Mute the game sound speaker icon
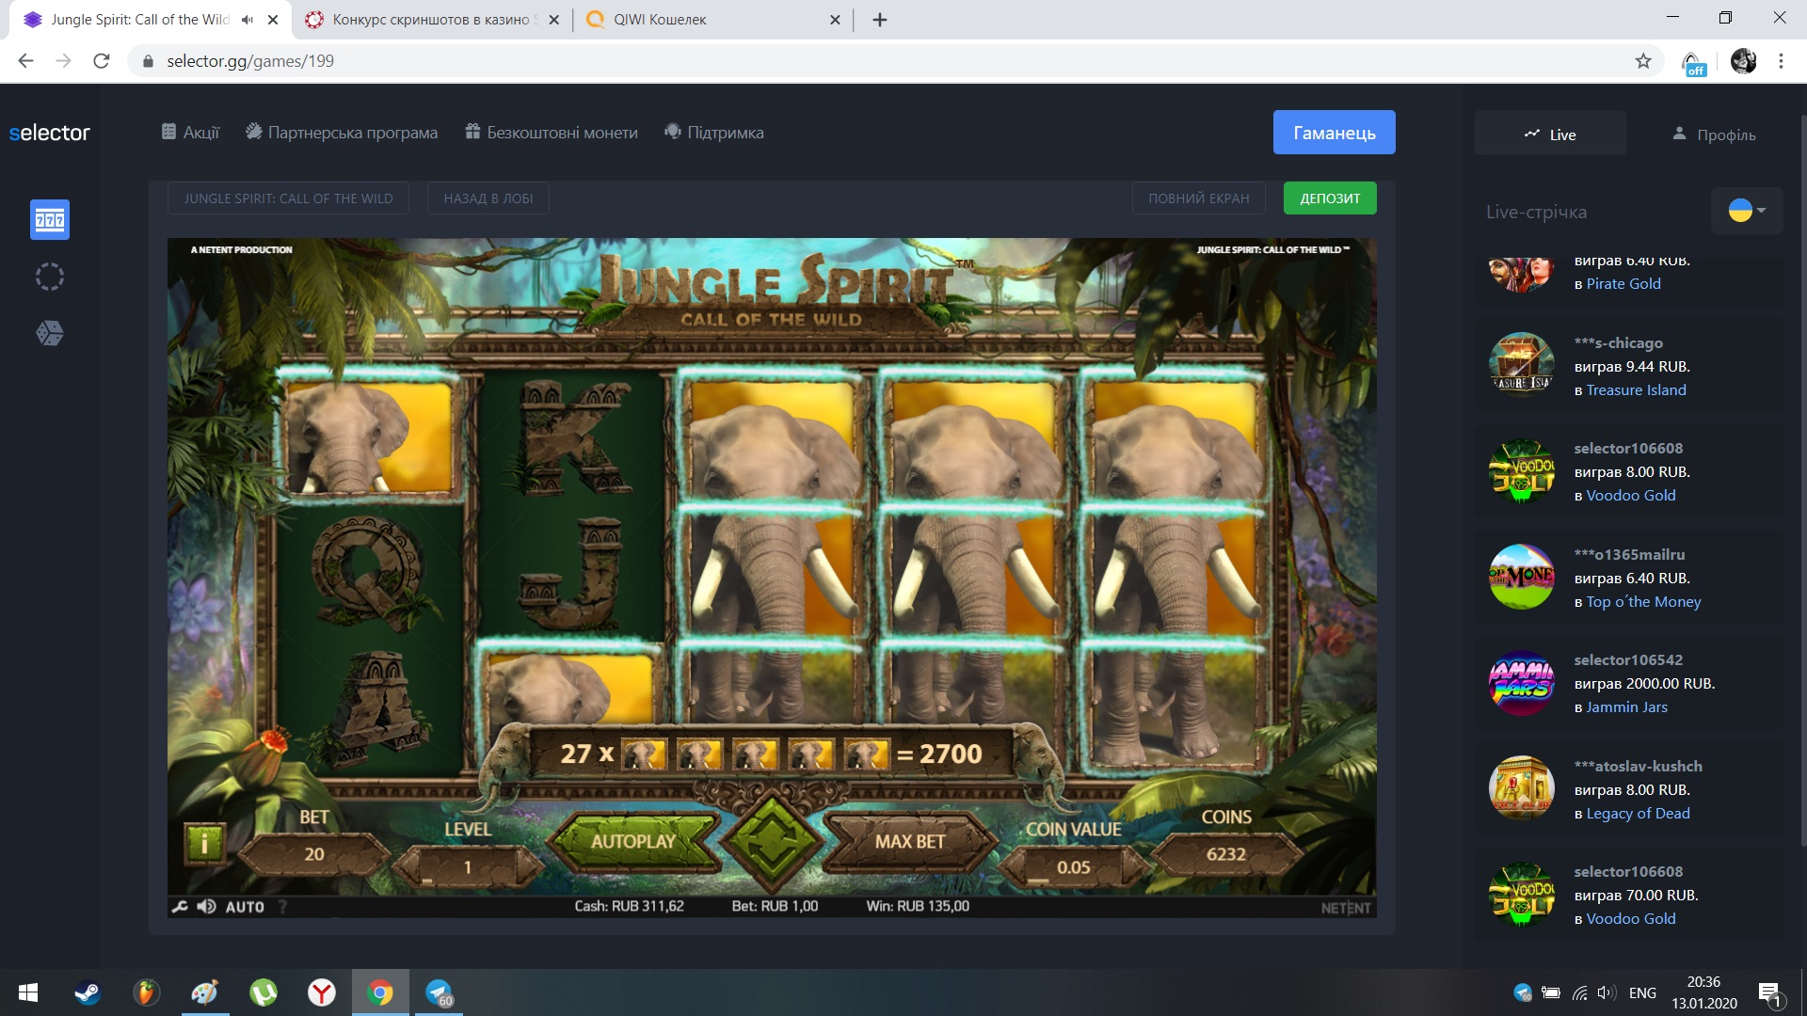 pyautogui.click(x=206, y=907)
